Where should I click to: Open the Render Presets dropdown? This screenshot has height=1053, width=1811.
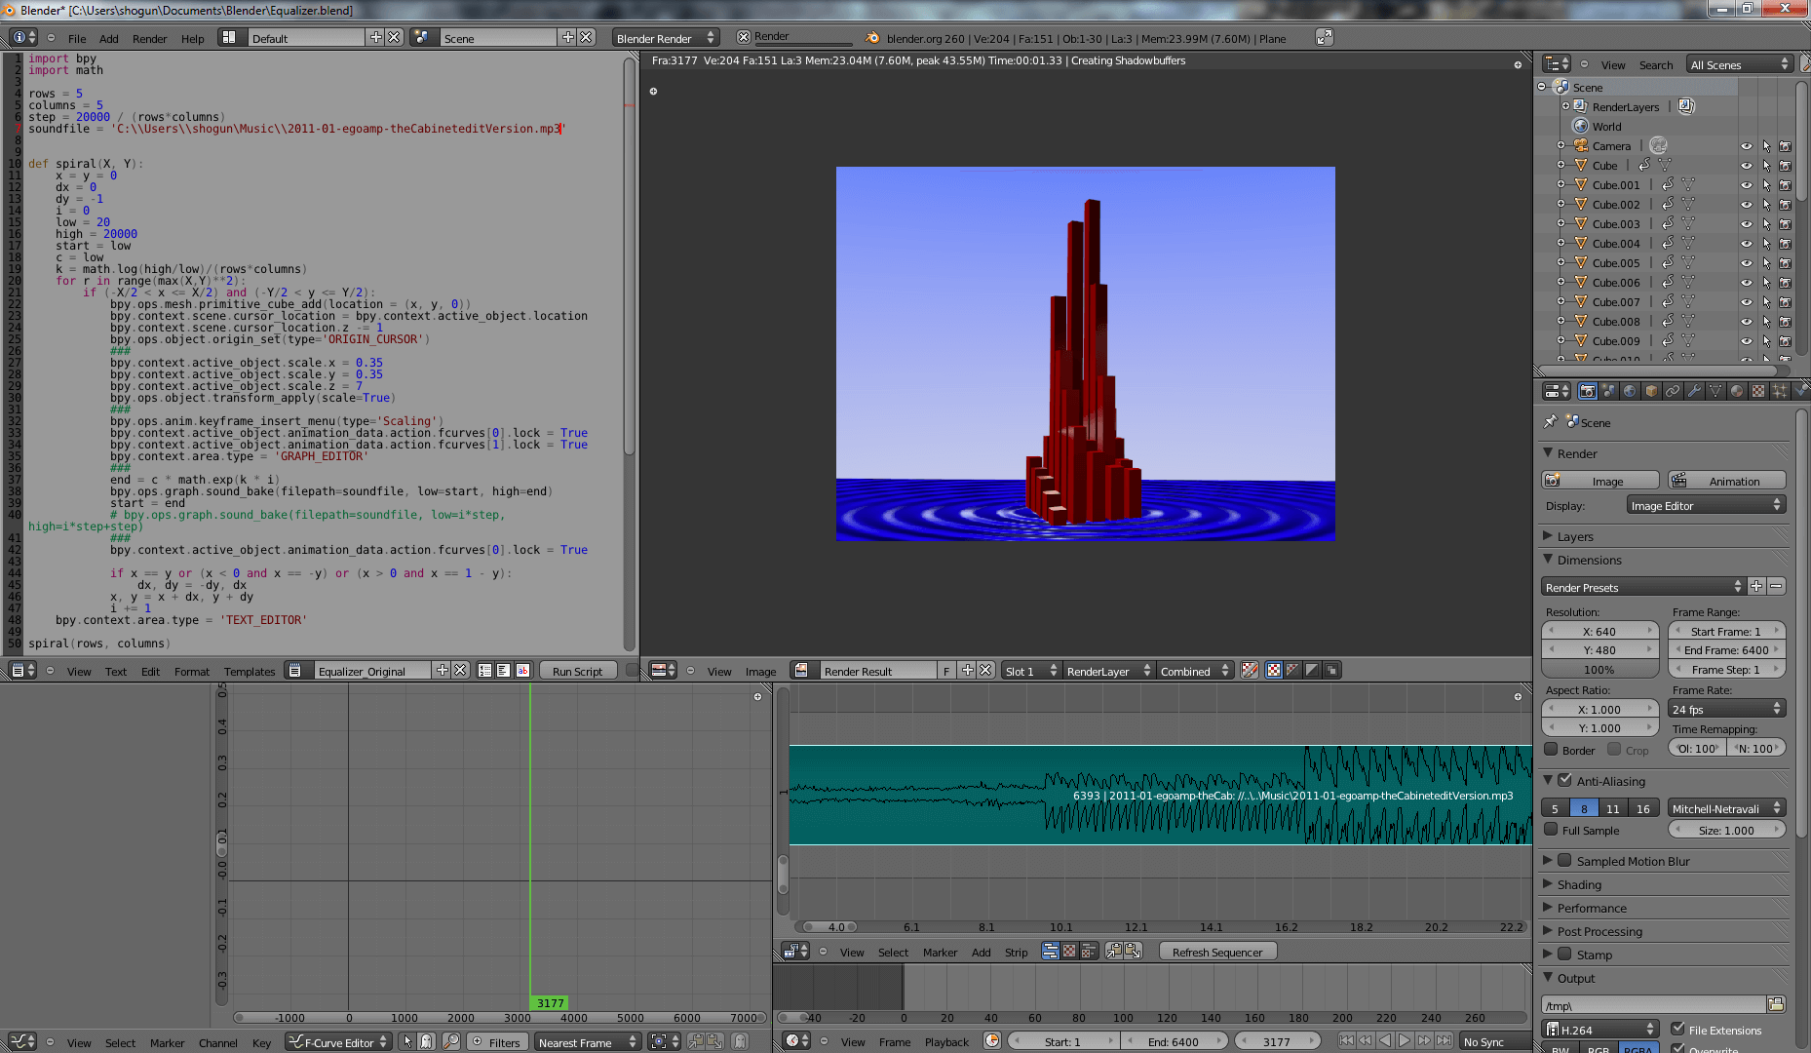[1642, 587]
